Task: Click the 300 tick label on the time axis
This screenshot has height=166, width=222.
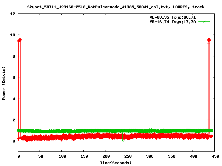Action: [x=150, y=156]
